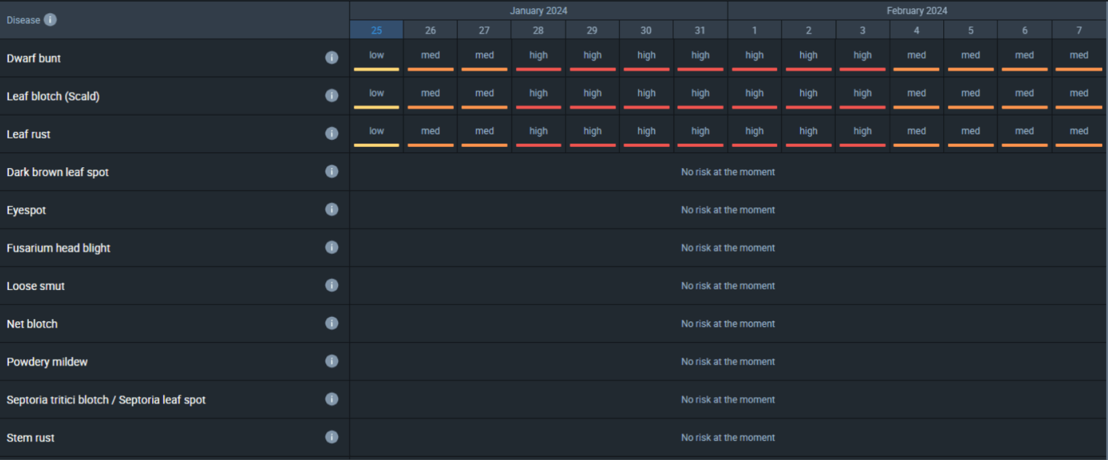Viewport: 1108px width, 460px height.
Task: Show Net blotch info icon
Action: (331, 324)
